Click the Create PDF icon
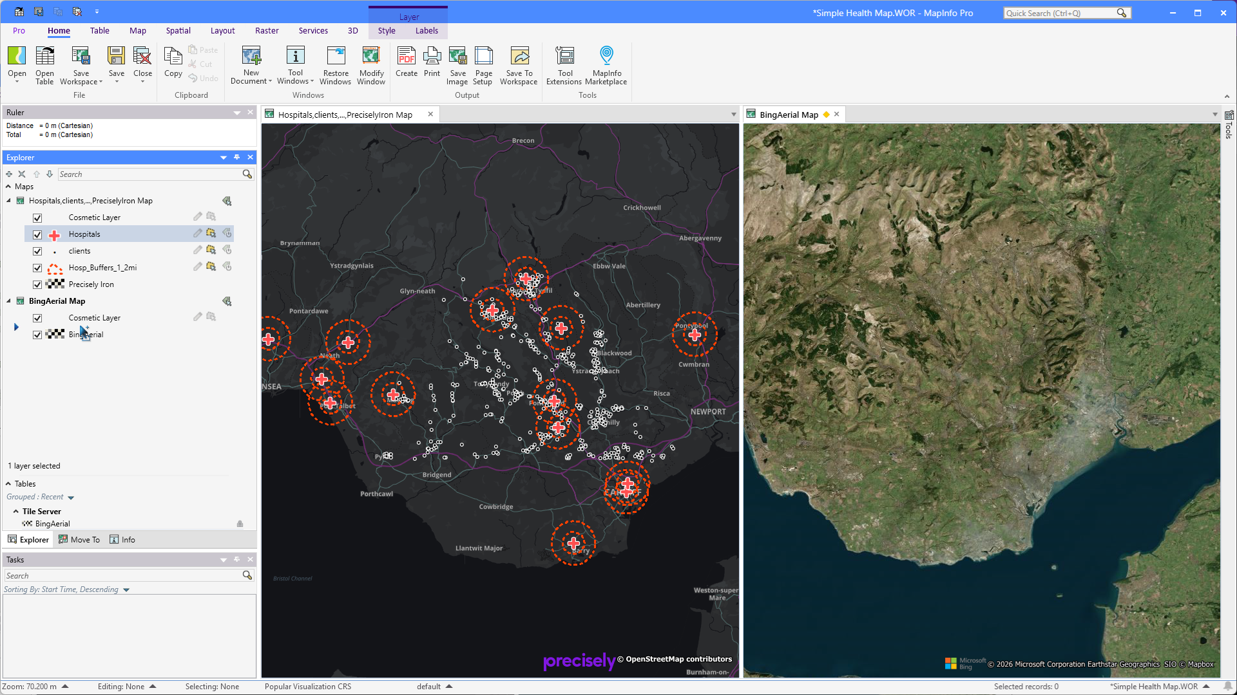 click(407, 56)
